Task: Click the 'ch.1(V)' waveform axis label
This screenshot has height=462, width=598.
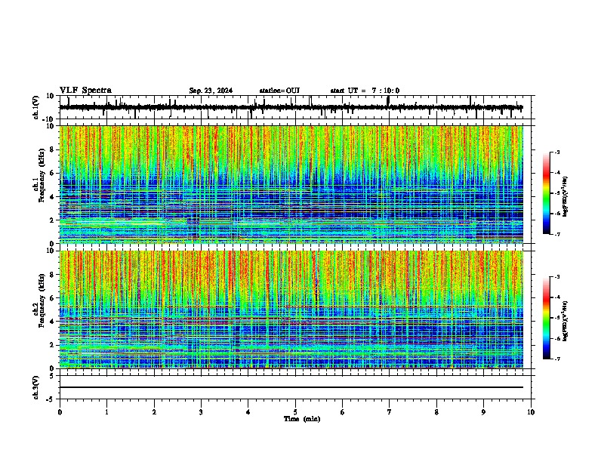Action: click(x=36, y=107)
